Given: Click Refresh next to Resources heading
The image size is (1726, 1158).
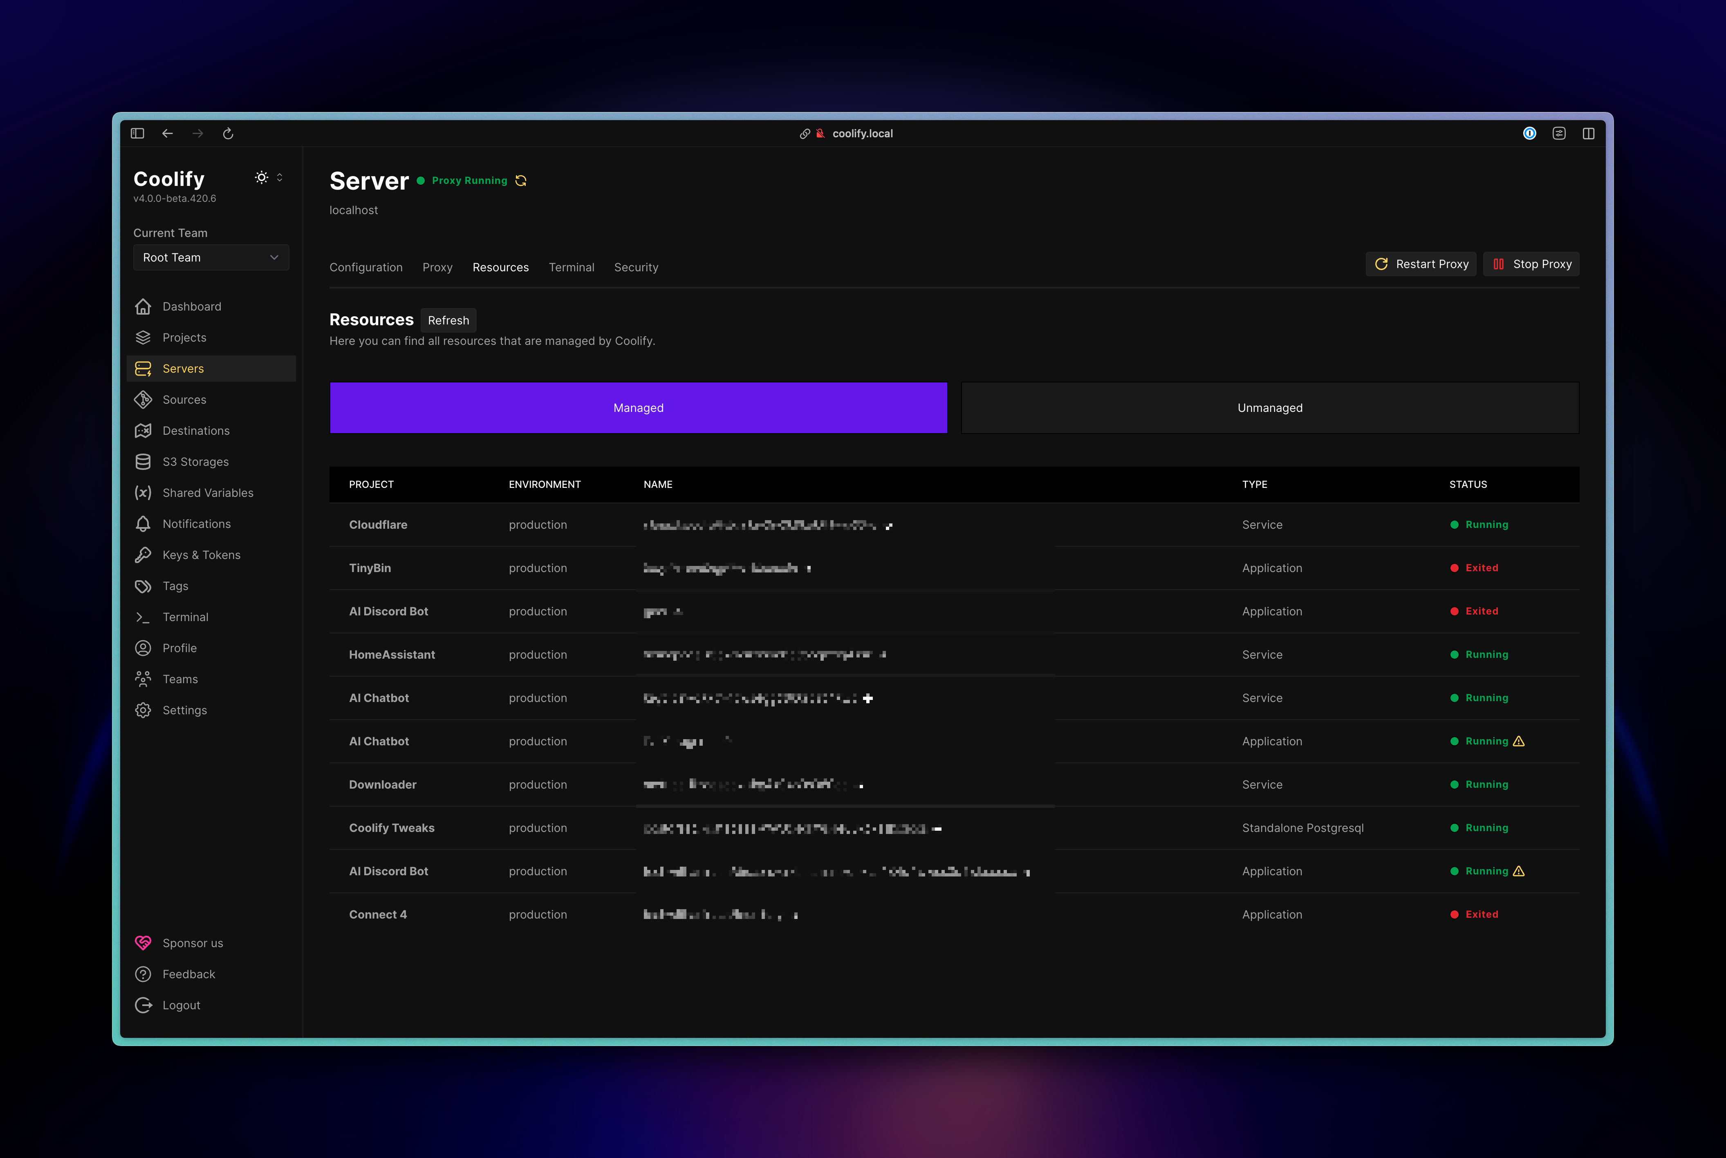Looking at the screenshot, I should coord(448,320).
